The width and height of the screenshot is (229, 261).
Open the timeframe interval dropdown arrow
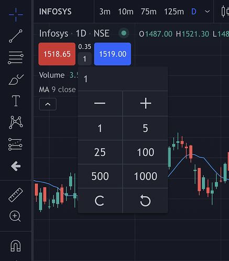pyautogui.click(x=208, y=12)
